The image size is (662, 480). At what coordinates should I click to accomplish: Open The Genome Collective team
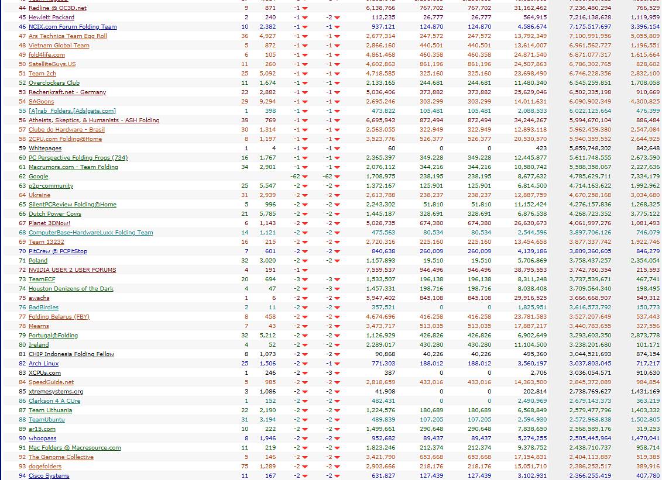[61, 457]
